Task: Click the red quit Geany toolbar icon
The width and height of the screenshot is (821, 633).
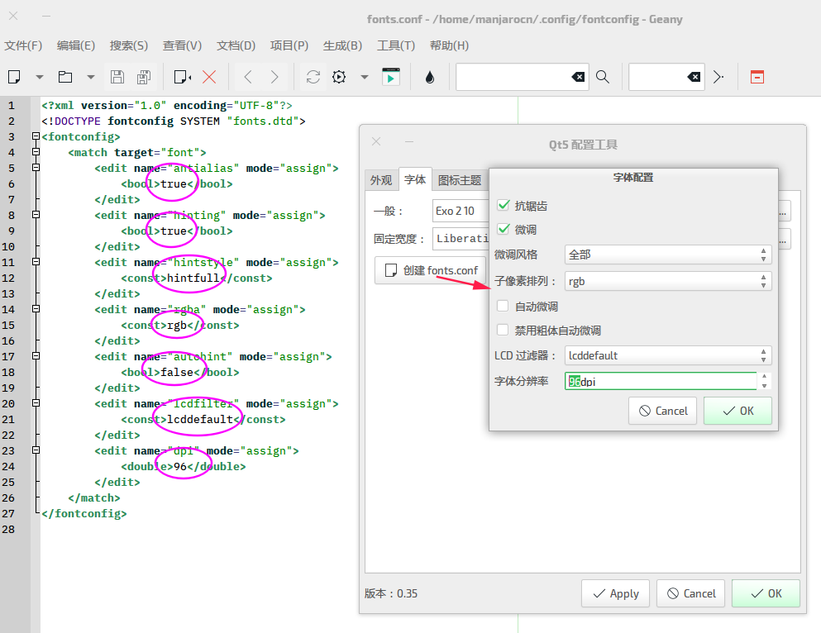Action: pos(757,77)
